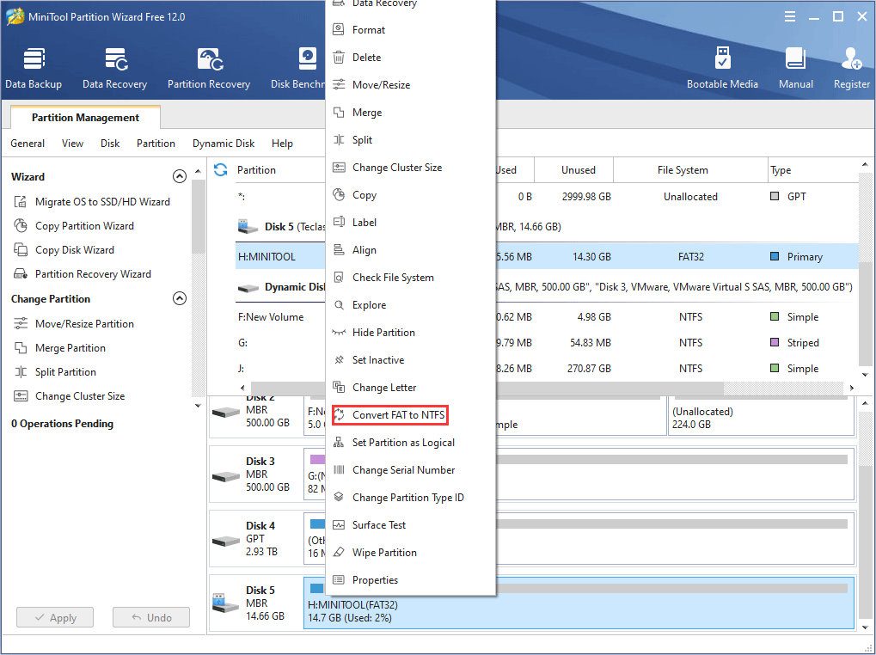Select Change Cluster Size context entry
The width and height of the screenshot is (876, 655).
coord(411,167)
